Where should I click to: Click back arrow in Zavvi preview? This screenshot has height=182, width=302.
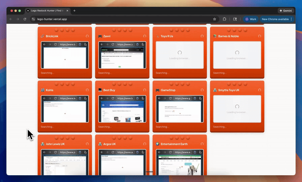(x=102, y=44)
